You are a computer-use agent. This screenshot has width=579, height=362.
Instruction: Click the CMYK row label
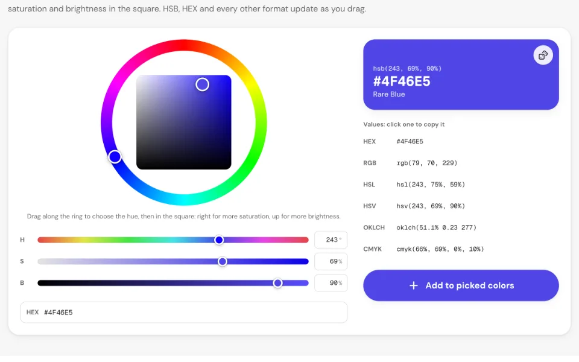[x=372, y=249]
